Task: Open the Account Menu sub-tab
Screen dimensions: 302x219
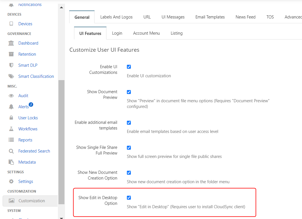Action: coord(146,33)
